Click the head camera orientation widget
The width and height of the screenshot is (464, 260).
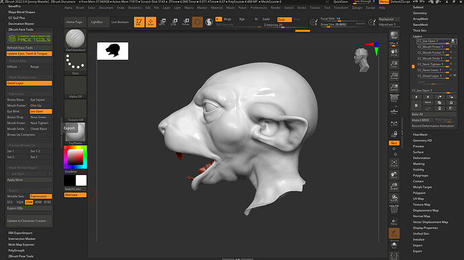[x=362, y=60]
